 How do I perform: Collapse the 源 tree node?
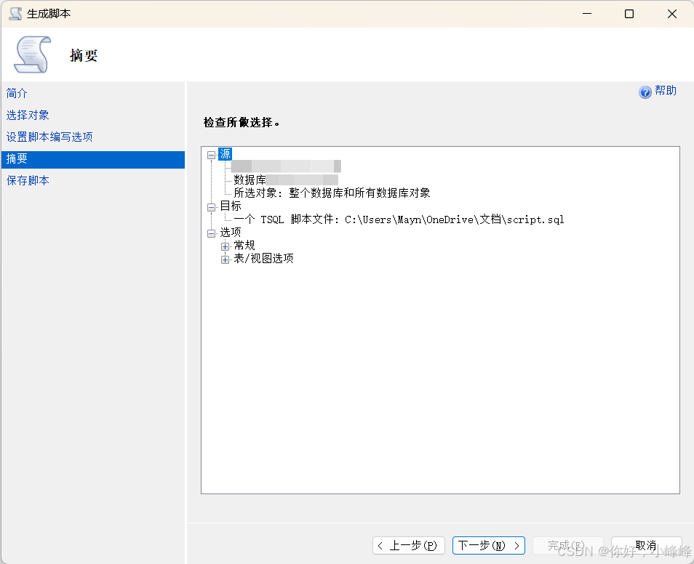click(210, 153)
